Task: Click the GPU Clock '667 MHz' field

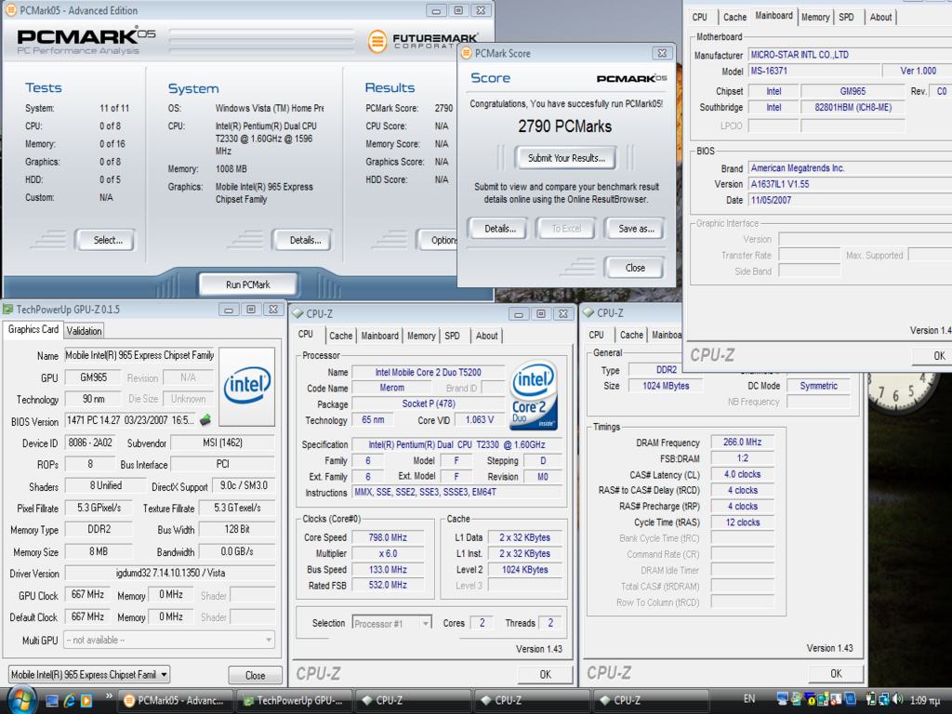Action: (87, 594)
